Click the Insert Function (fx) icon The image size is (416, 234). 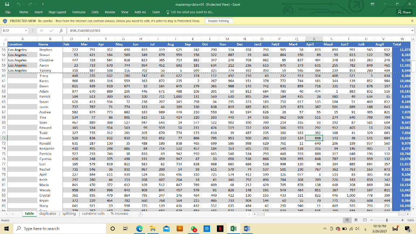61,30
